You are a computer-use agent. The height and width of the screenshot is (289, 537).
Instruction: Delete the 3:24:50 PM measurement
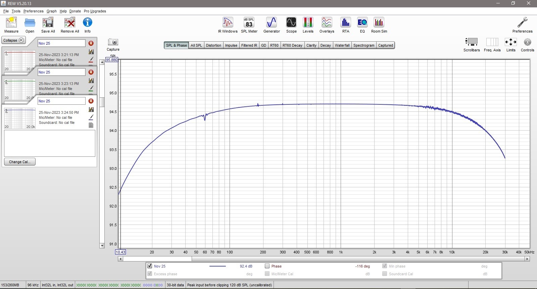tap(91, 101)
